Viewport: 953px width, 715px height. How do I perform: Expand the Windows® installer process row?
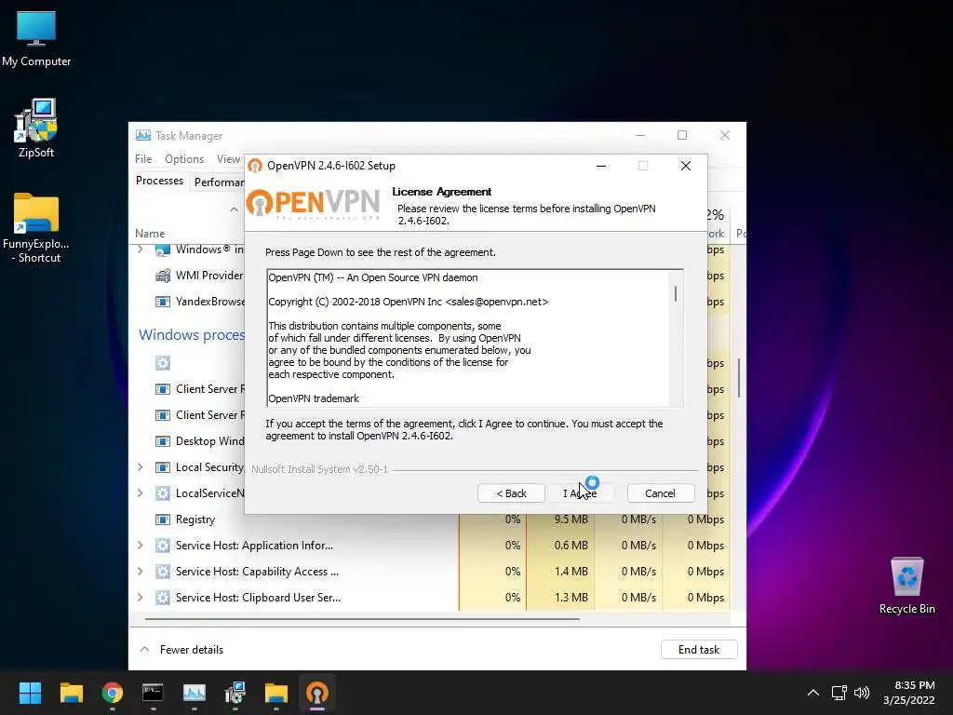(x=141, y=250)
